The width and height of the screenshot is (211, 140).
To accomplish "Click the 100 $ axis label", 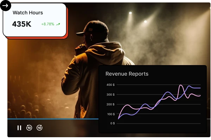I will point(111,114).
